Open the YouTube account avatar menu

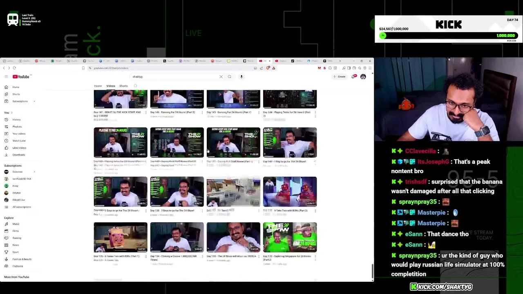pyautogui.click(x=363, y=77)
